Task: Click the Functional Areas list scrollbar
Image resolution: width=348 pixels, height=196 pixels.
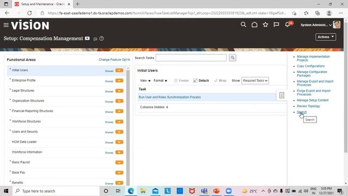Action: point(128,127)
